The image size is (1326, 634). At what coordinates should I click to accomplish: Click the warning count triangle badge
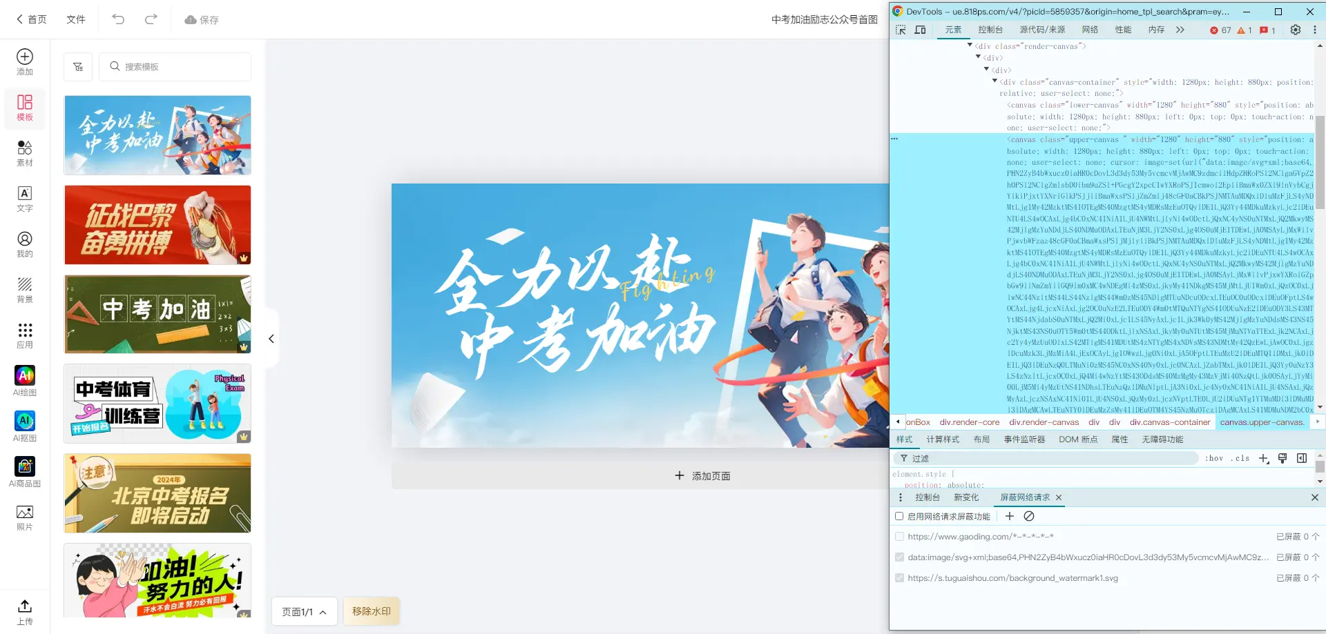1245,30
